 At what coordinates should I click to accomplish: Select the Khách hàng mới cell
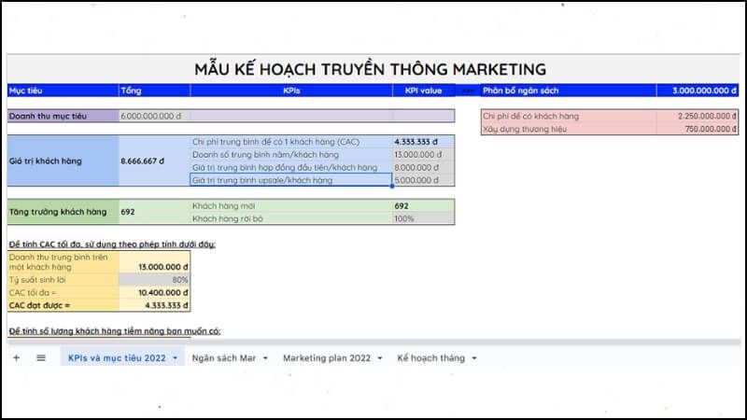[x=291, y=205]
